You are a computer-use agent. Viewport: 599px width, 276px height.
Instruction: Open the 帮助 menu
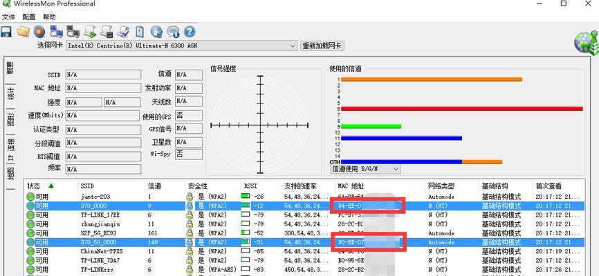(49, 17)
